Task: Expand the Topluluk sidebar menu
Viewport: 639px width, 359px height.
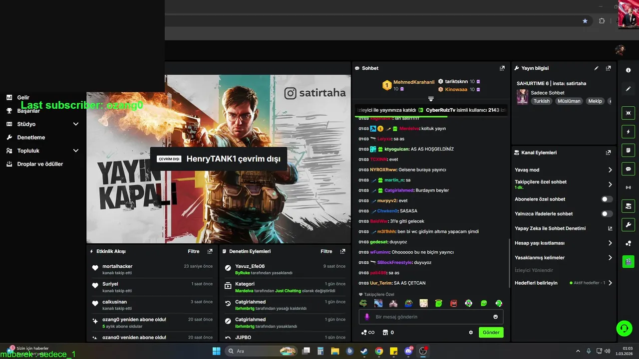Action: pyautogui.click(x=76, y=151)
